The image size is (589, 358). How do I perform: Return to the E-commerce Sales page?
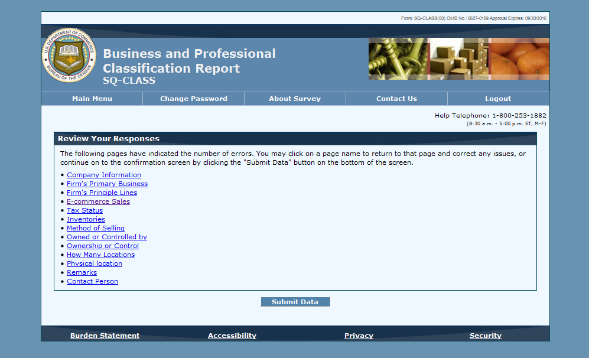(x=98, y=201)
